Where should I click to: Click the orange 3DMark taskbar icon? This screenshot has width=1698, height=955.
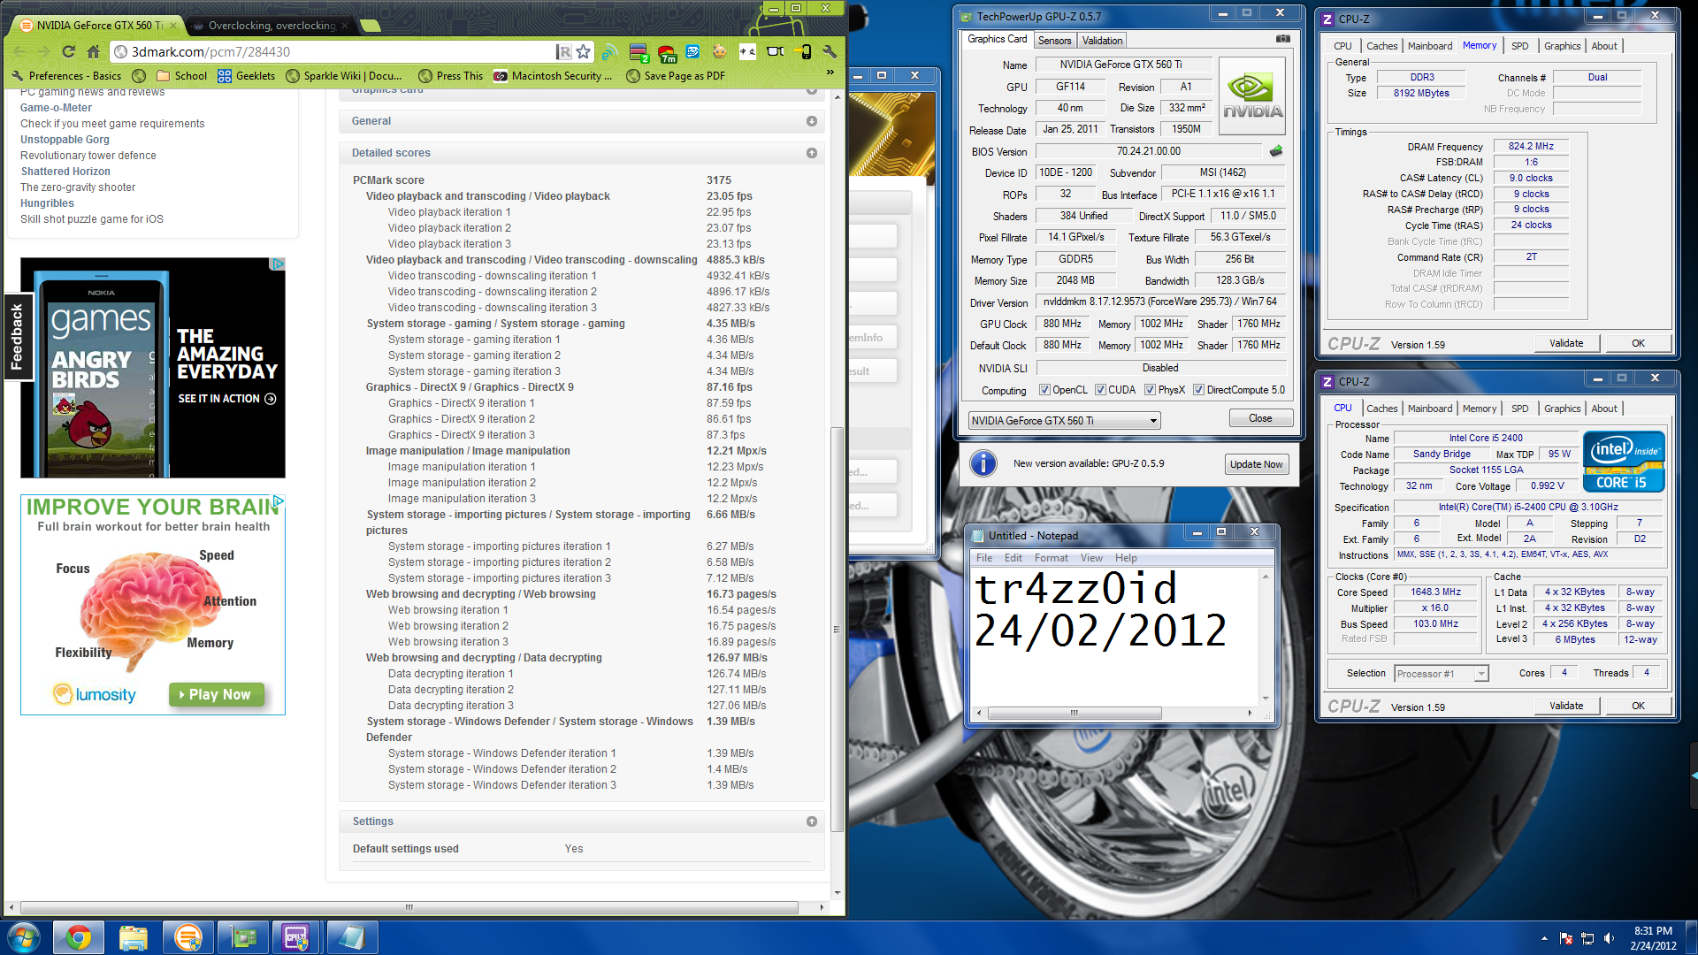(188, 937)
